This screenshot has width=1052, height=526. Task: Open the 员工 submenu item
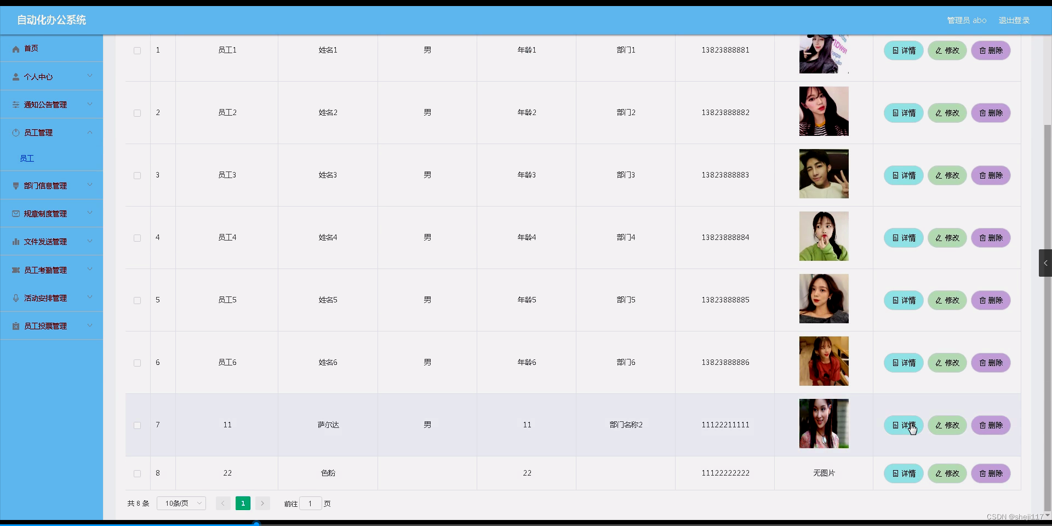27,158
